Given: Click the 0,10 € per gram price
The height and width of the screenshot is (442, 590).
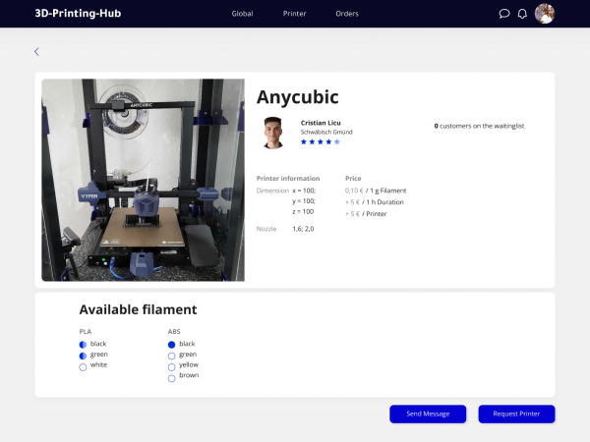Looking at the screenshot, I should (x=376, y=191).
